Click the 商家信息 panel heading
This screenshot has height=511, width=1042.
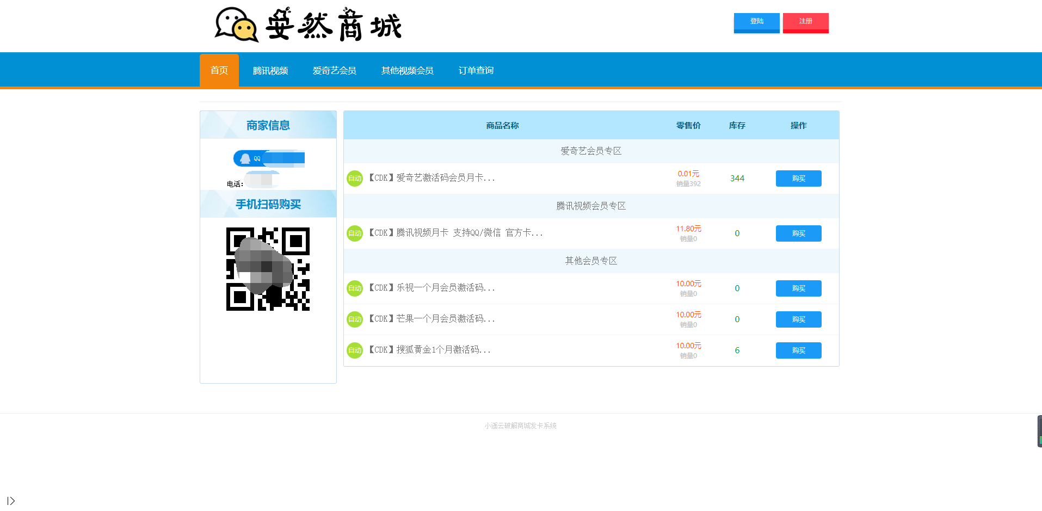(268, 125)
